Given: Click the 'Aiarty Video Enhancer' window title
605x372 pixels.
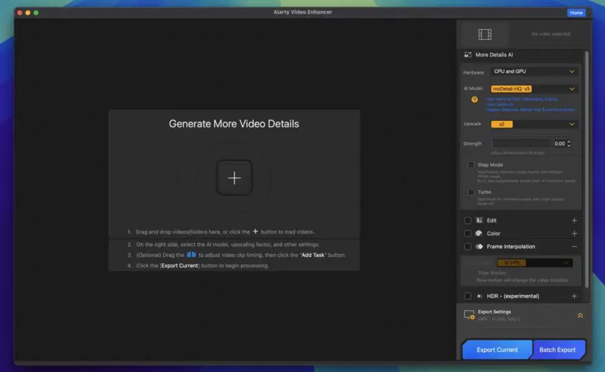Looking at the screenshot, I should [x=302, y=12].
